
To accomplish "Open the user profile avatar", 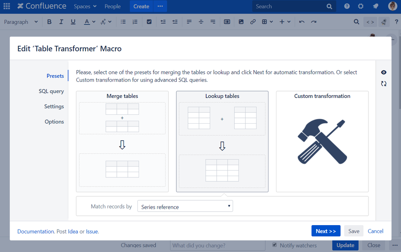I will [393, 6].
